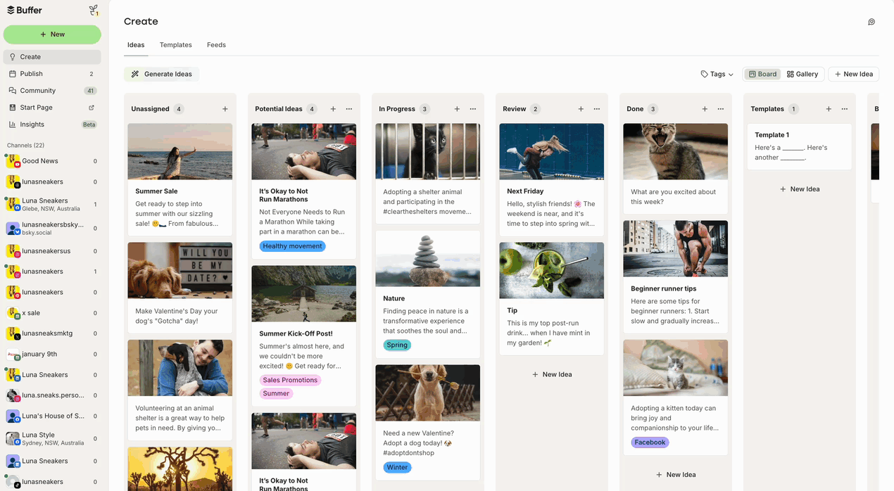This screenshot has height=491, width=894.
Task: Go to Publish in sidebar
Action: pyautogui.click(x=52, y=74)
